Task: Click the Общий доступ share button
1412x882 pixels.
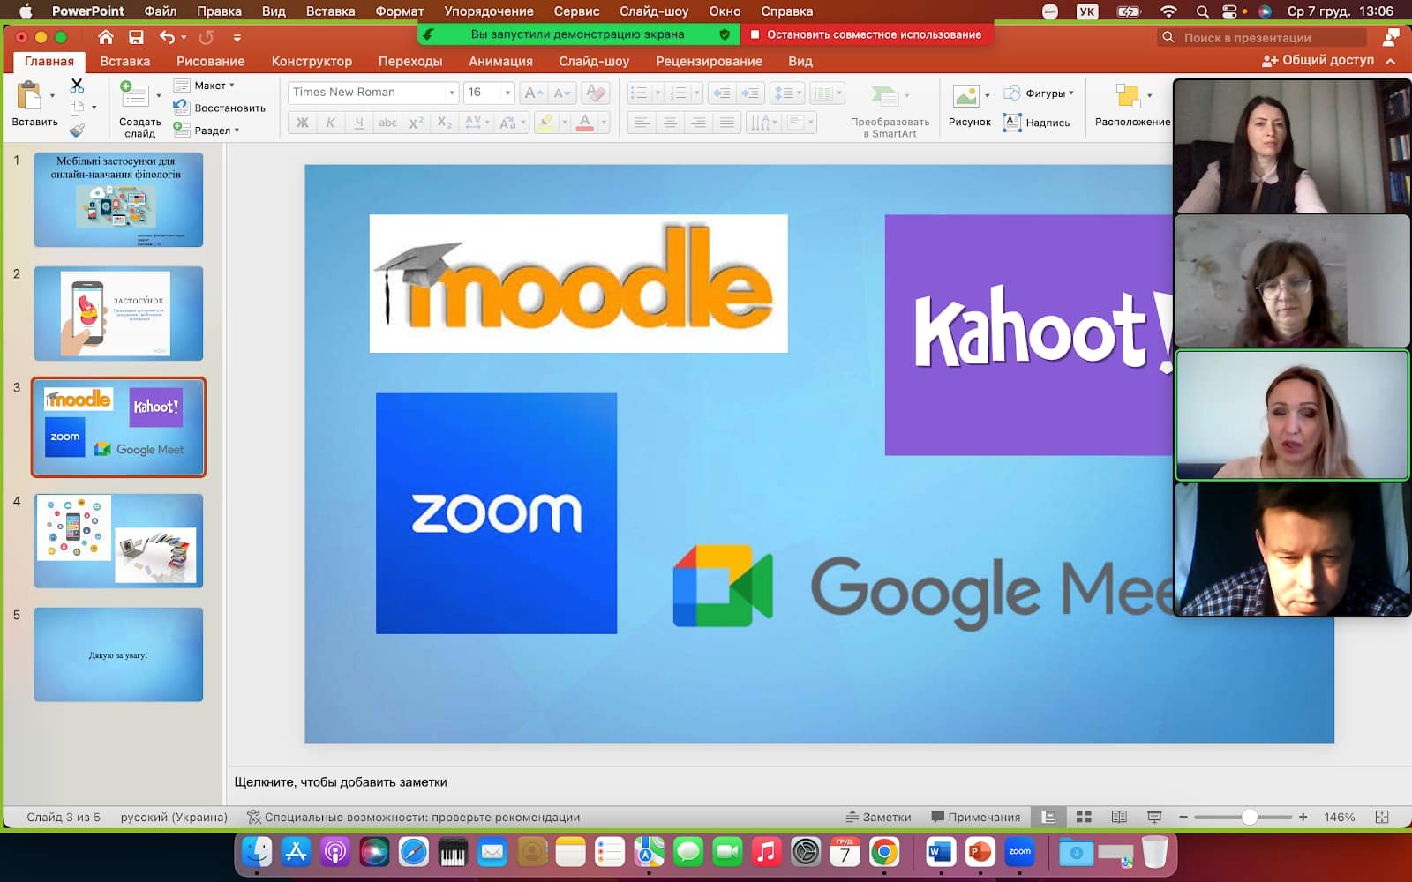Action: pos(1318,61)
